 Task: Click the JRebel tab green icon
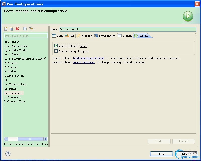(x=136, y=36)
